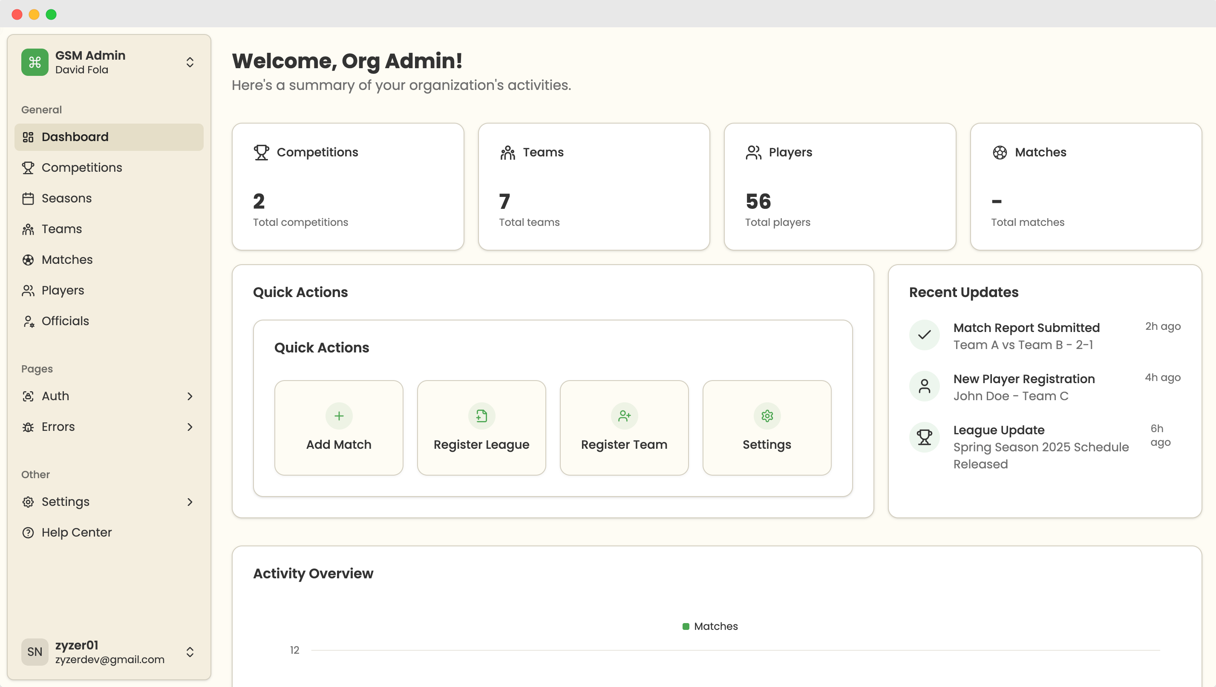Screen dimensions: 1216x687
Task: Toggle the green Matches chart legend swatch
Action: click(686, 626)
